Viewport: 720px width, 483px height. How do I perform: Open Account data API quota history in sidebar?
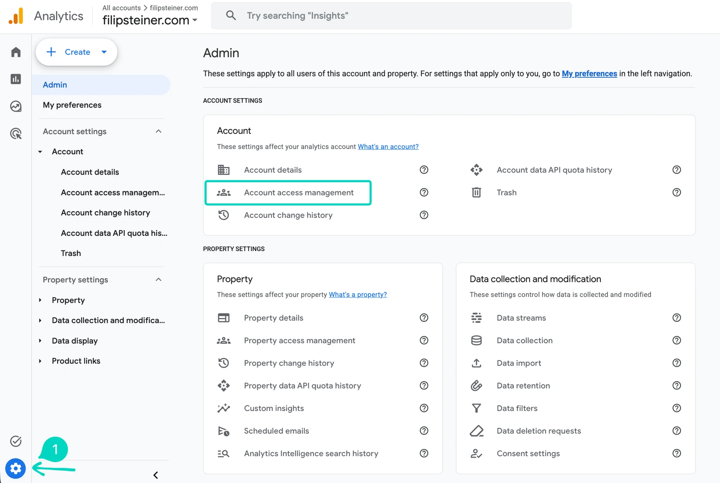(x=114, y=233)
